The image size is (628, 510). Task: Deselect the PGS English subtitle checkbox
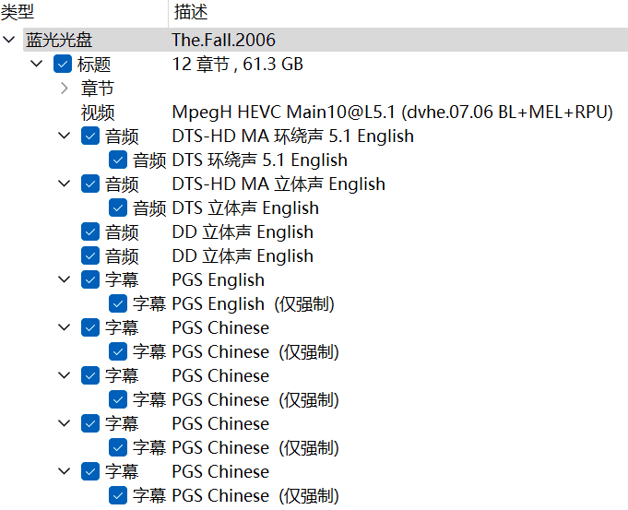90,280
